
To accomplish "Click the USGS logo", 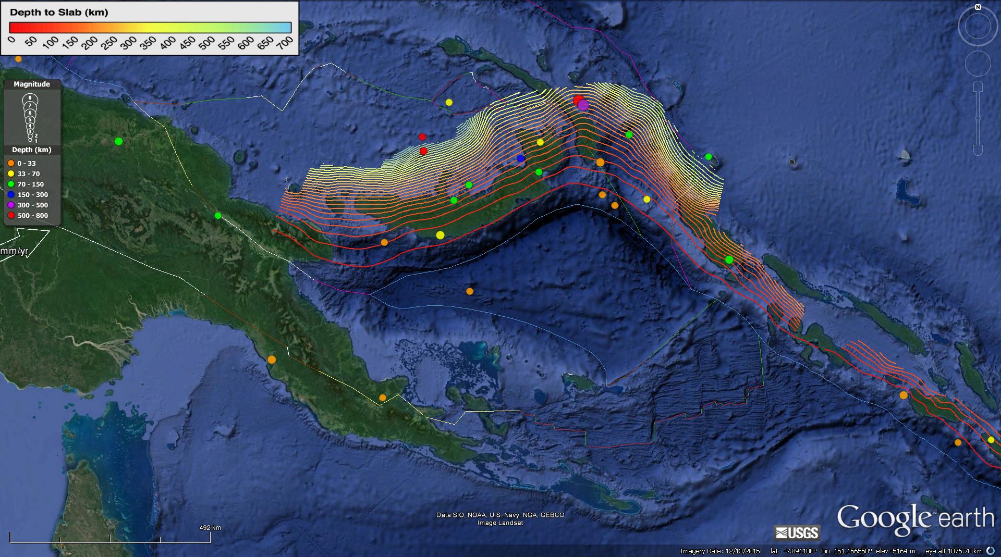I will (797, 533).
